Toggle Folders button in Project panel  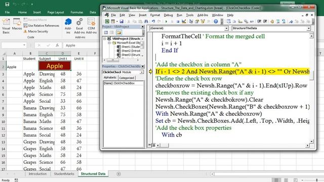click(119, 32)
